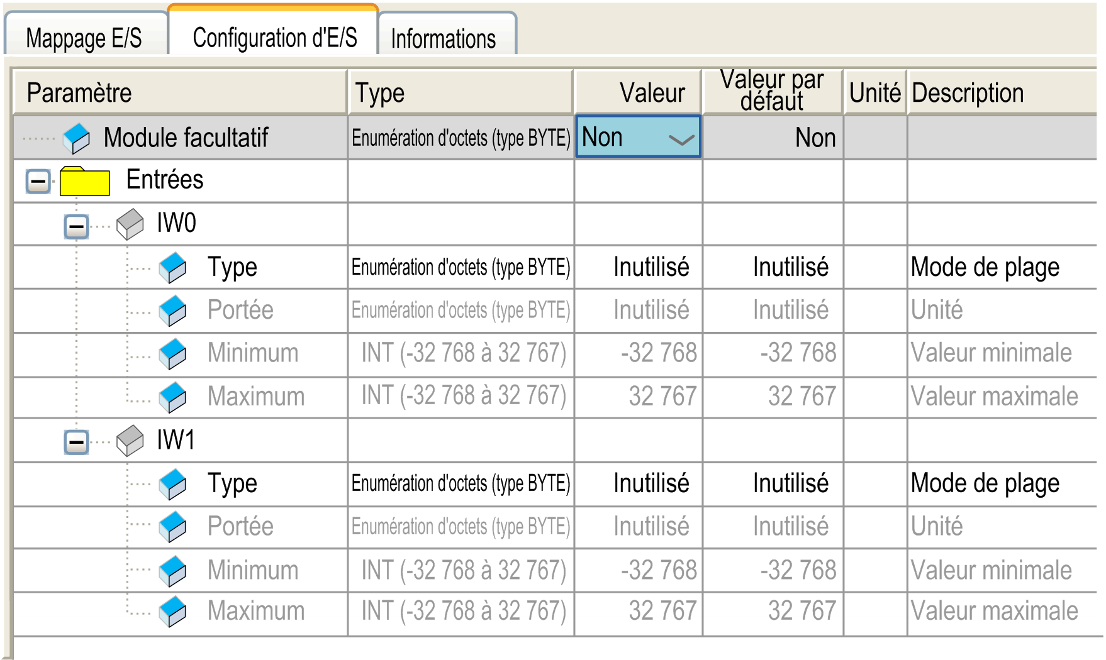Click the blue icon of IW0 Type parameter
1106x660 pixels.
click(172, 268)
